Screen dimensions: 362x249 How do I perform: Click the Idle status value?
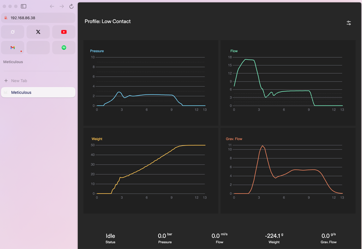pos(110,236)
